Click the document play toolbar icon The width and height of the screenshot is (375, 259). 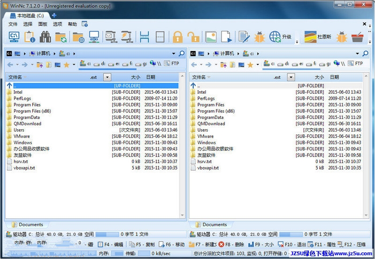click(226, 37)
